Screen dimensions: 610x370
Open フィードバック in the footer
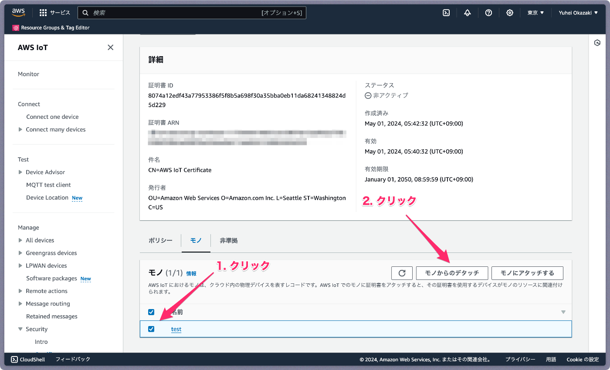pyautogui.click(x=73, y=359)
